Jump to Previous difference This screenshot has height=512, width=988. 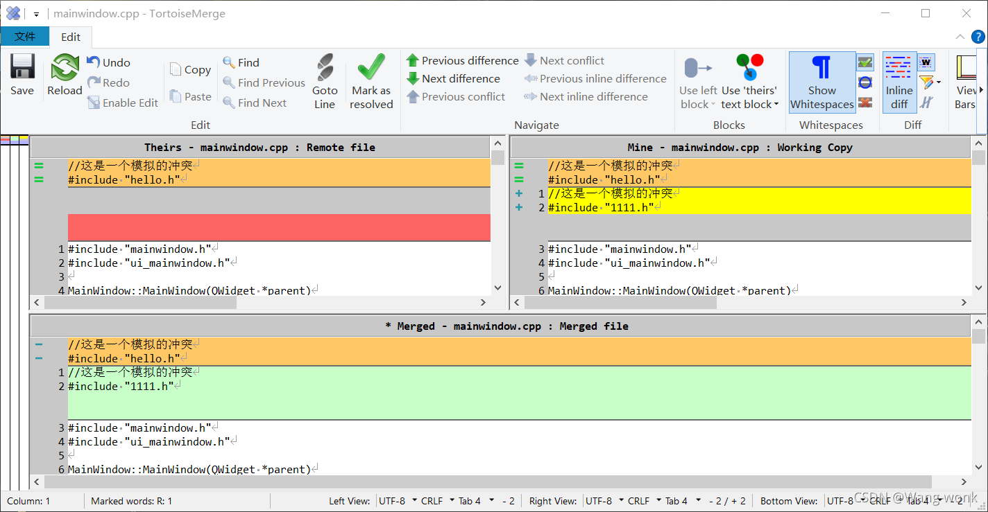[x=463, y=60]
